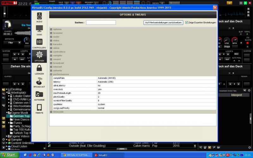Screen dimensions: 253x158
Task: Expand the broadcast category
Action: pos(51,63)
